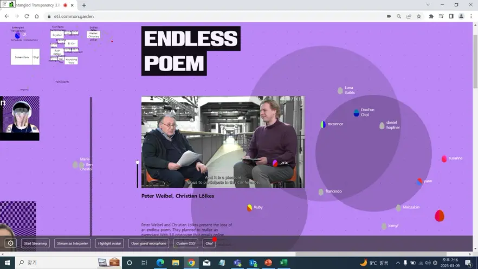Share this page icon
Image resolution: width=478 pixels, height=269 pixels.
pyautogui.click(x=409, y=16)
